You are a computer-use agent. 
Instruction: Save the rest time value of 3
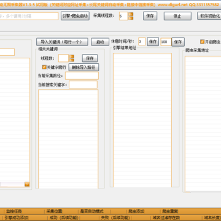[x=153, y=42]
